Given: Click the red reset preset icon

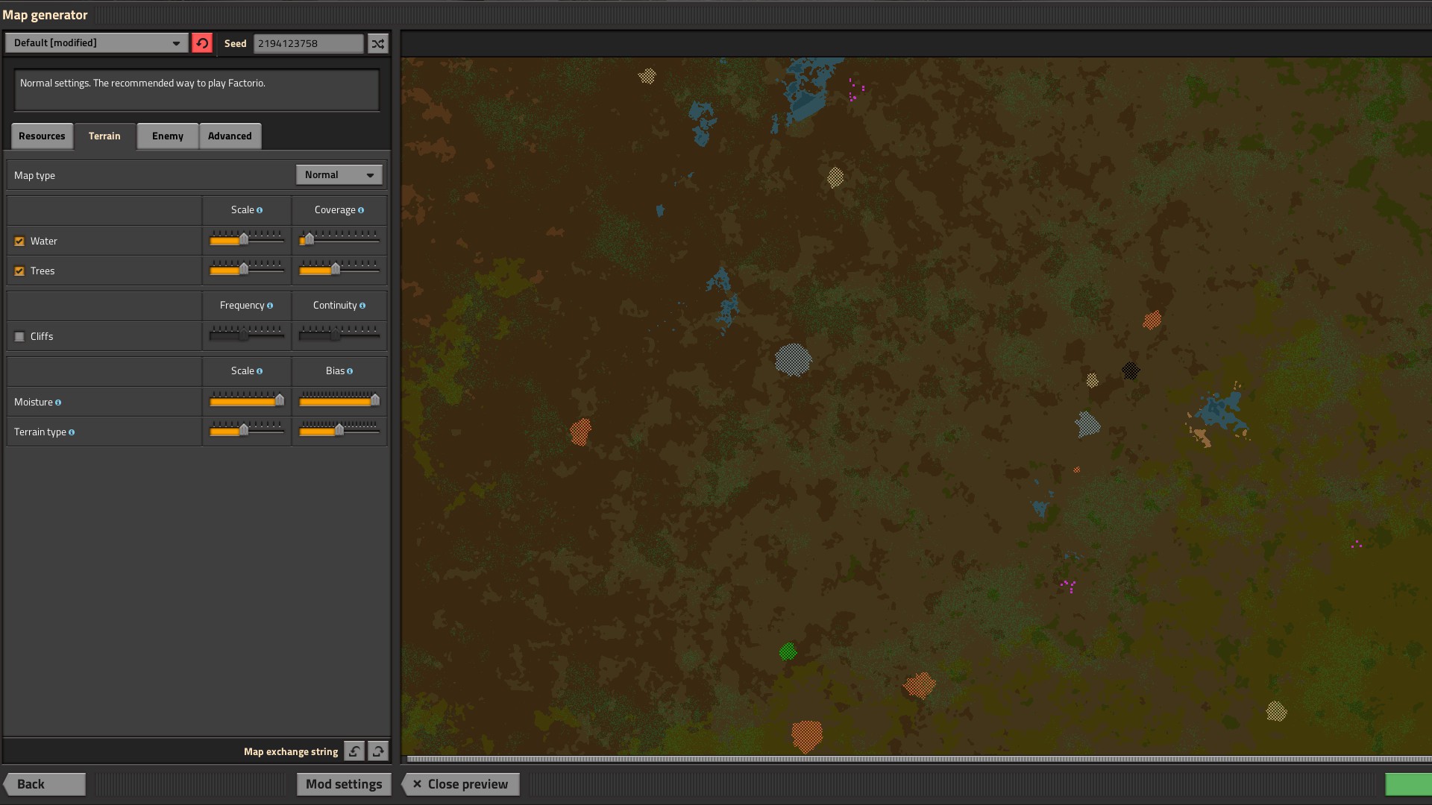Looking at the screenshot, I should tap(201, 43).
